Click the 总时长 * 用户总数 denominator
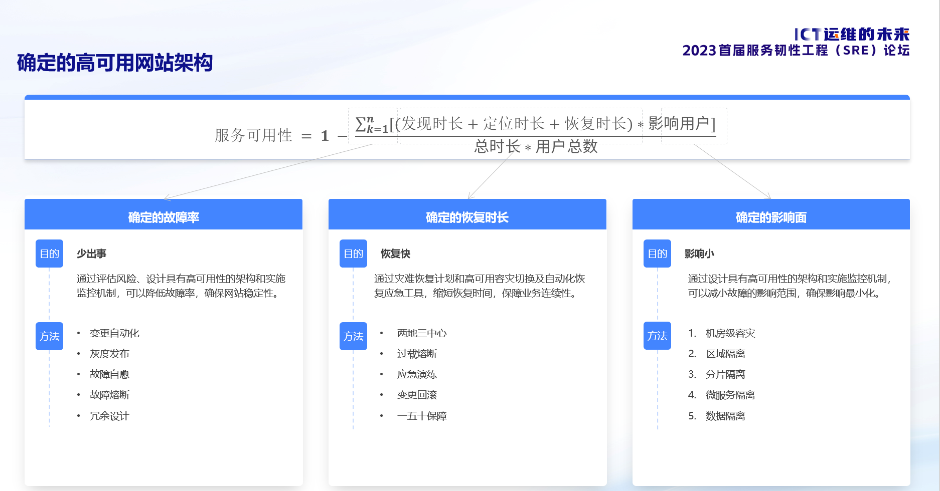 click(x=536, y=146)
